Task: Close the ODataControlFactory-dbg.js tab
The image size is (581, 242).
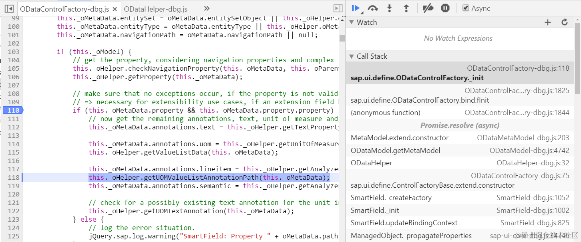Action: coord(115,9)
